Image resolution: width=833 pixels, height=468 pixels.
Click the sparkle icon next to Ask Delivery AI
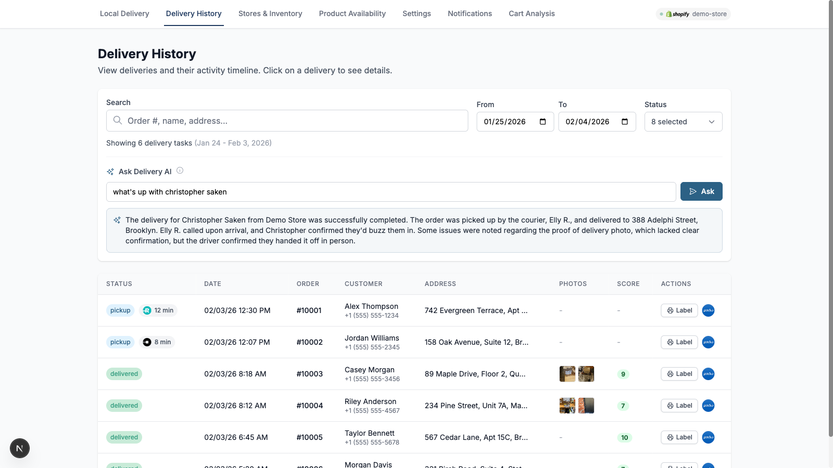coord(110,171)
